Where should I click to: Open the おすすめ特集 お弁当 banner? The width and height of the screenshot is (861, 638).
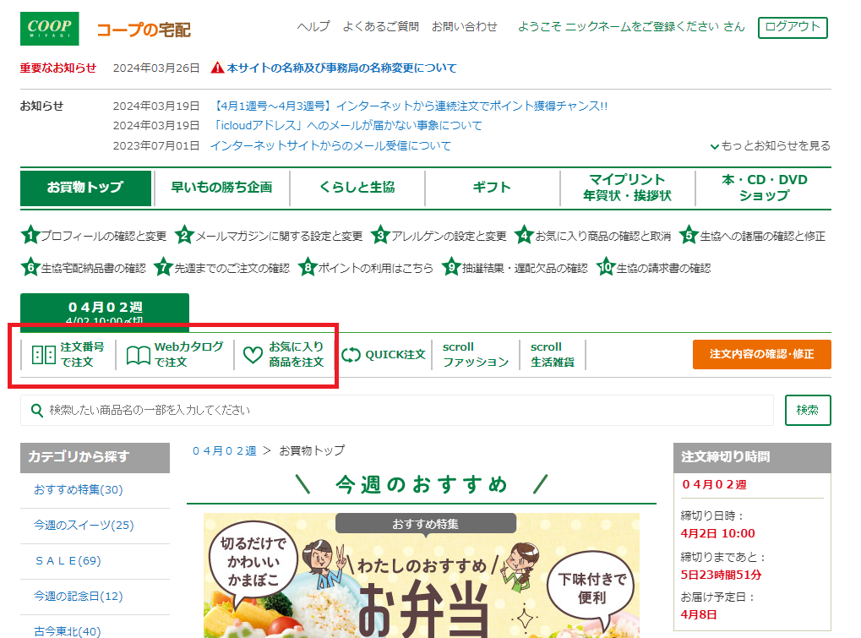pyautogui.click(x=422, y=575)
